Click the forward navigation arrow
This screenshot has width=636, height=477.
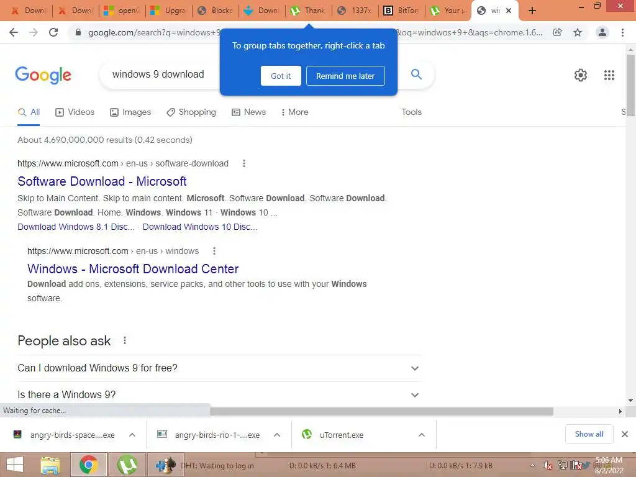tap(34, 32)
